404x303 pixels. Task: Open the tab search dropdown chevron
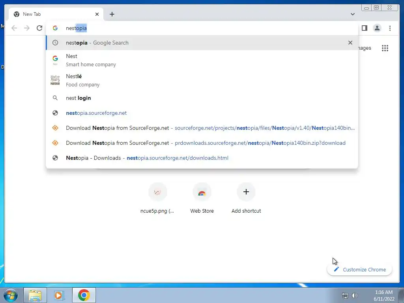point(352,14)
